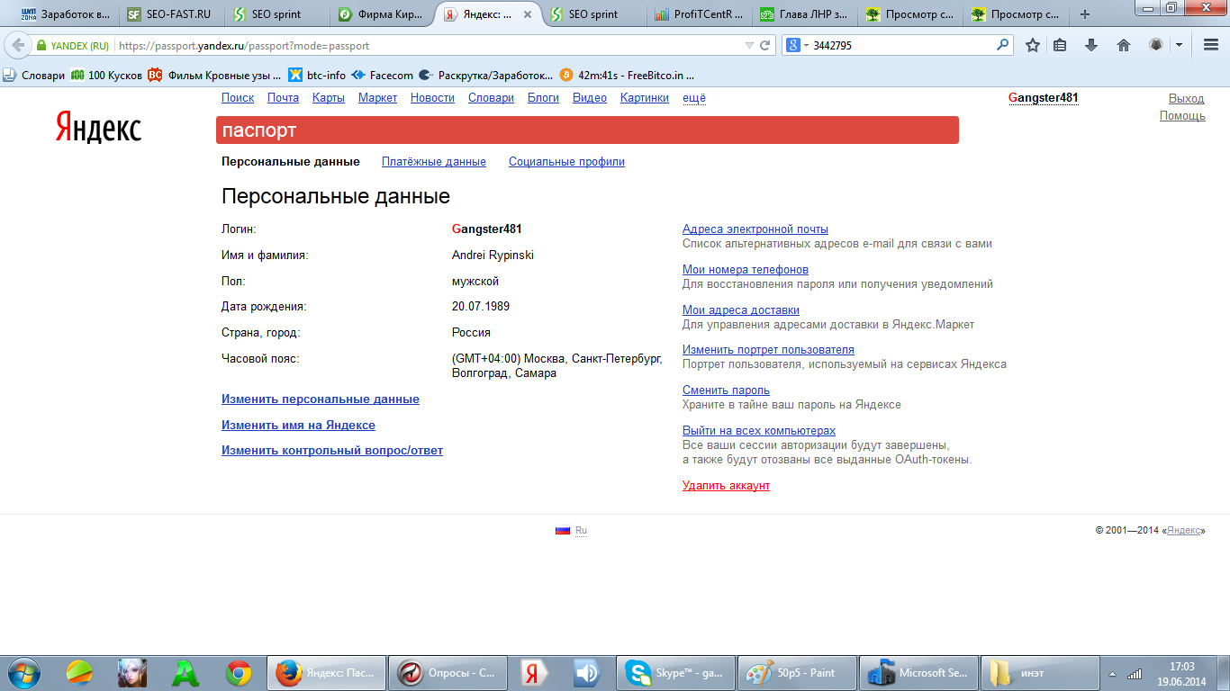The width and height of the screenshot is (1230, 691).
Task: Open the 100 Кусков bookmark
Action: (x=106, y=76)
